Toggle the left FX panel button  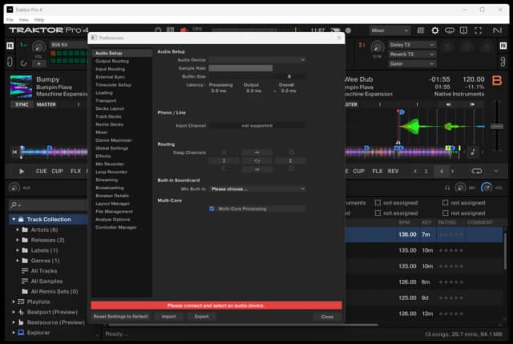click(10, 46)
